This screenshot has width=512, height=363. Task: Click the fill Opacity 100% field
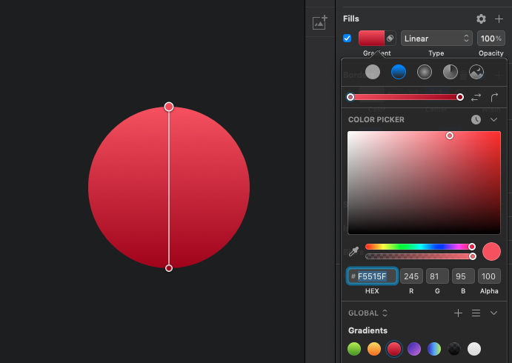(491, 39)
